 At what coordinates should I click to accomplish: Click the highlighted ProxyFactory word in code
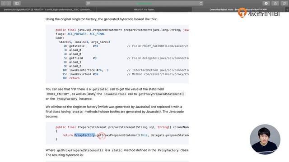click(x=84, y=135)
